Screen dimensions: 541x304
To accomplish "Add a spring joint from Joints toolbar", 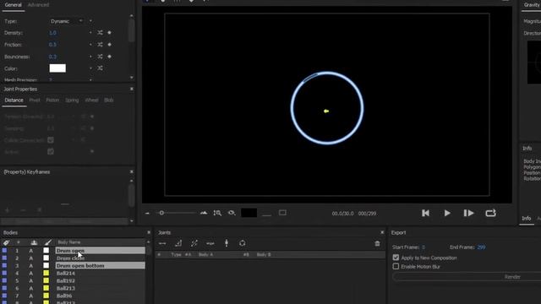I will pyautogui.click(x=210, y=243).
